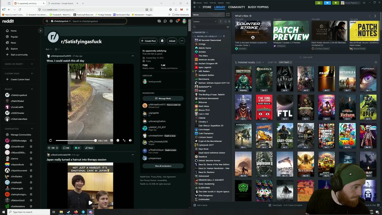Click the video progress slider handle

tap(95, 140)
